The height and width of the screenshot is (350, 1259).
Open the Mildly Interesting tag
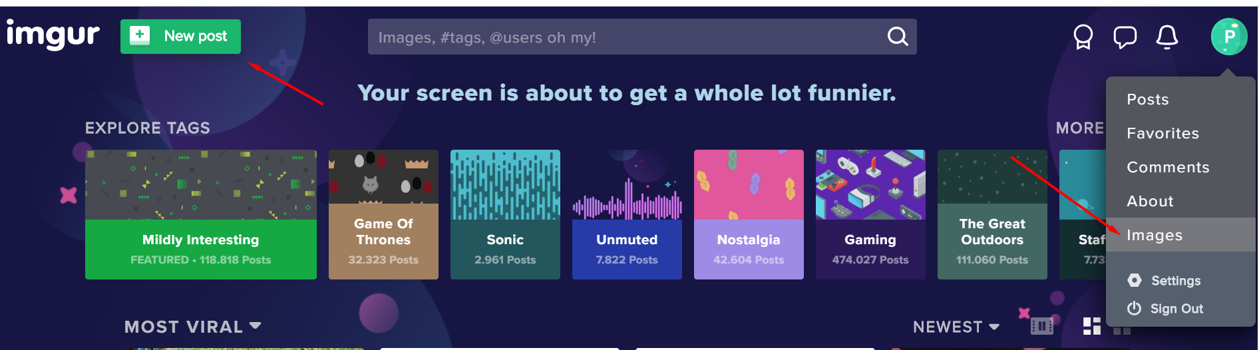[200, 214]
